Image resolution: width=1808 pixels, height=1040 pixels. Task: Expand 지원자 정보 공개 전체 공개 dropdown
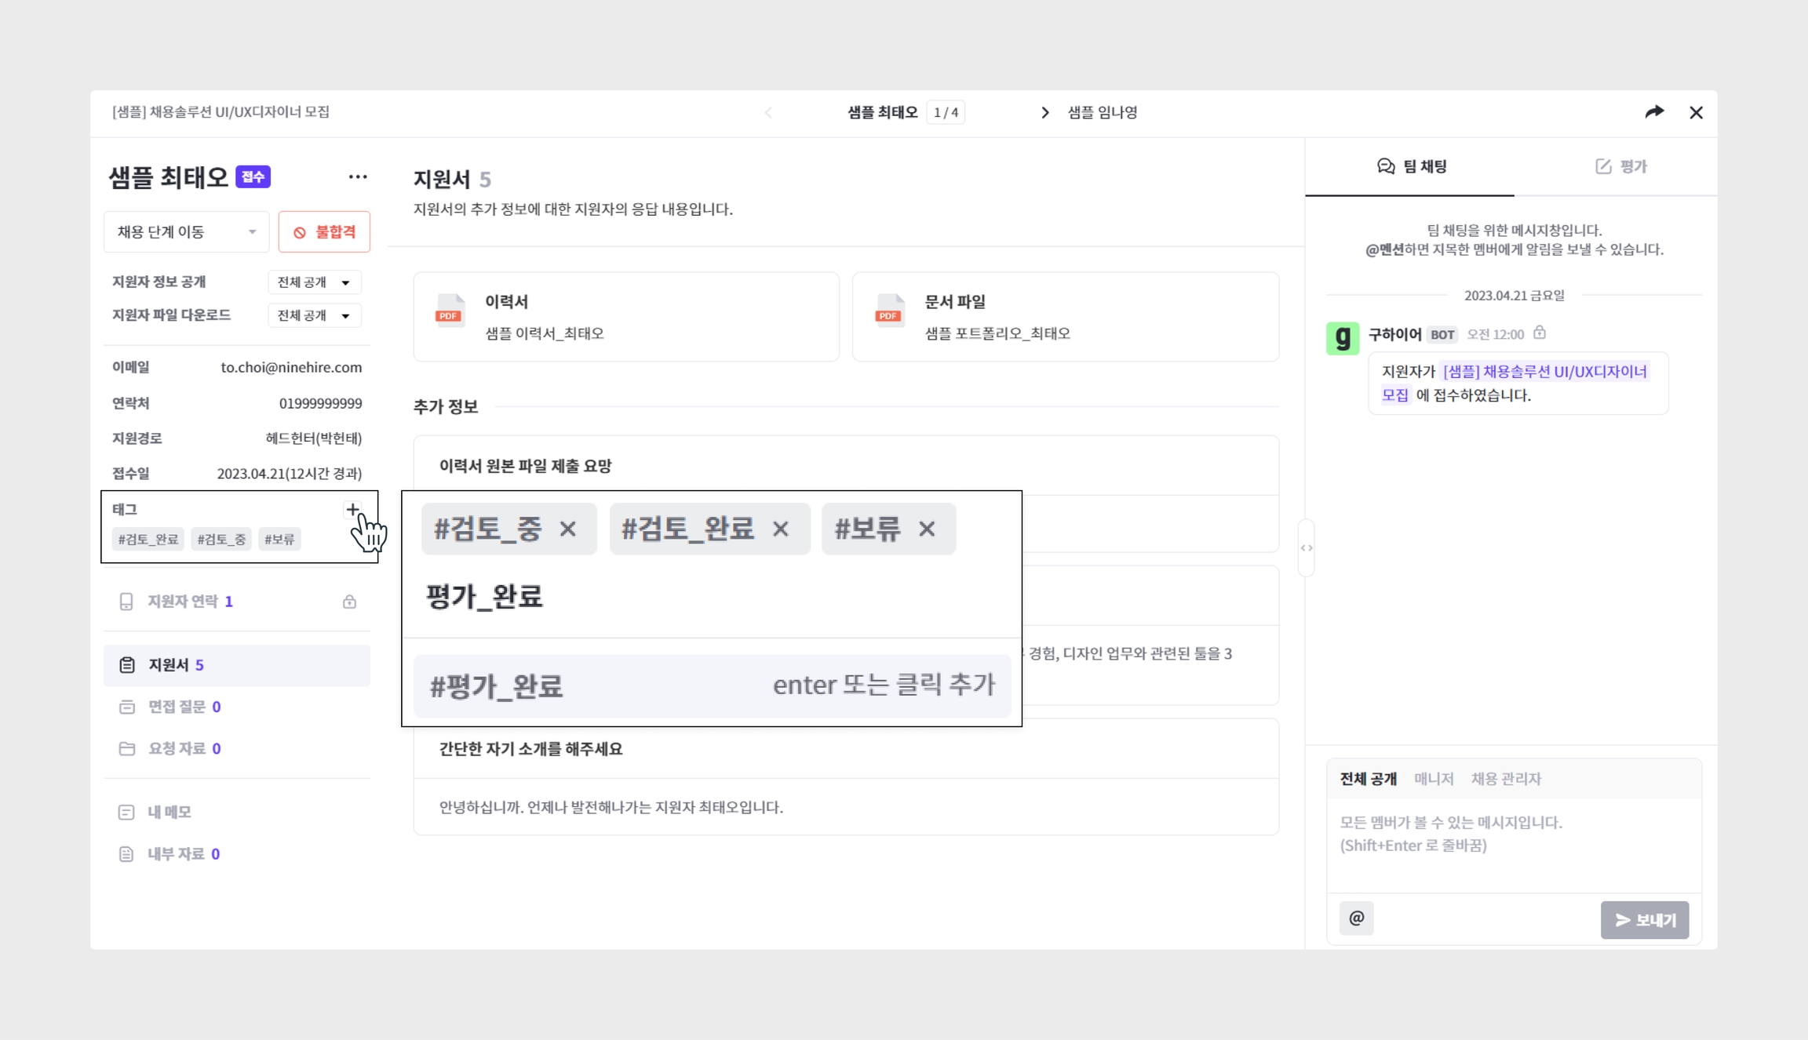pos(314,282)
